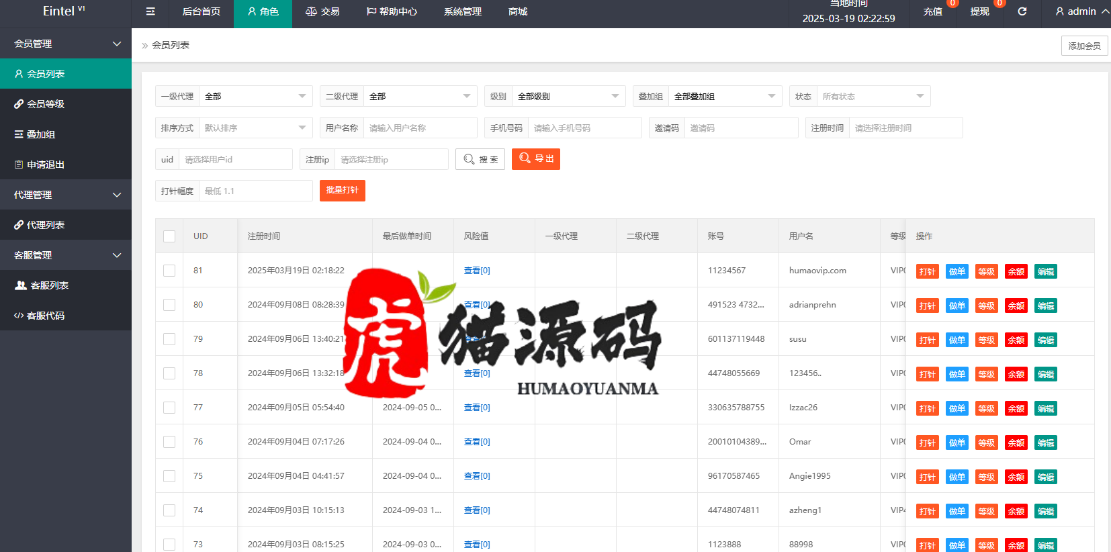Viewport: 1111px width, 552px height.
Task: Check the row checkbox for UID 80
Action: pyautogui.click(x=169, y=305)
